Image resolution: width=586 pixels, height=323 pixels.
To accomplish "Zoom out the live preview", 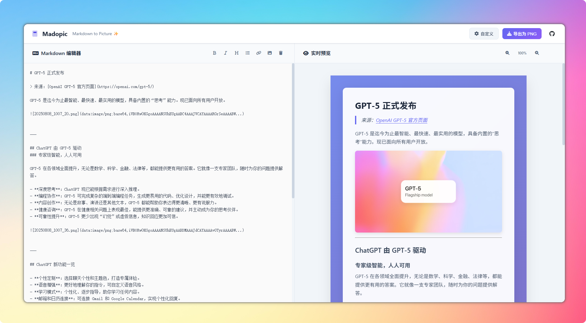I will pos(507,53).
